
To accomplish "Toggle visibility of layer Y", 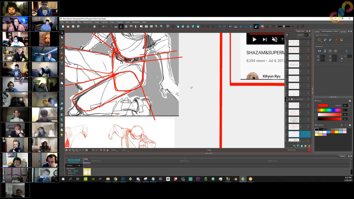I will [287, 104].
